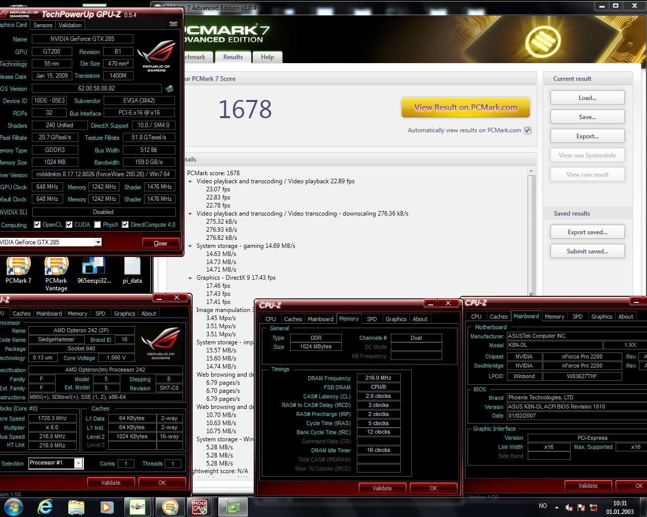647x517 pixels.
Task: Click the network status icon in system tray
Action: click(593, 507)
